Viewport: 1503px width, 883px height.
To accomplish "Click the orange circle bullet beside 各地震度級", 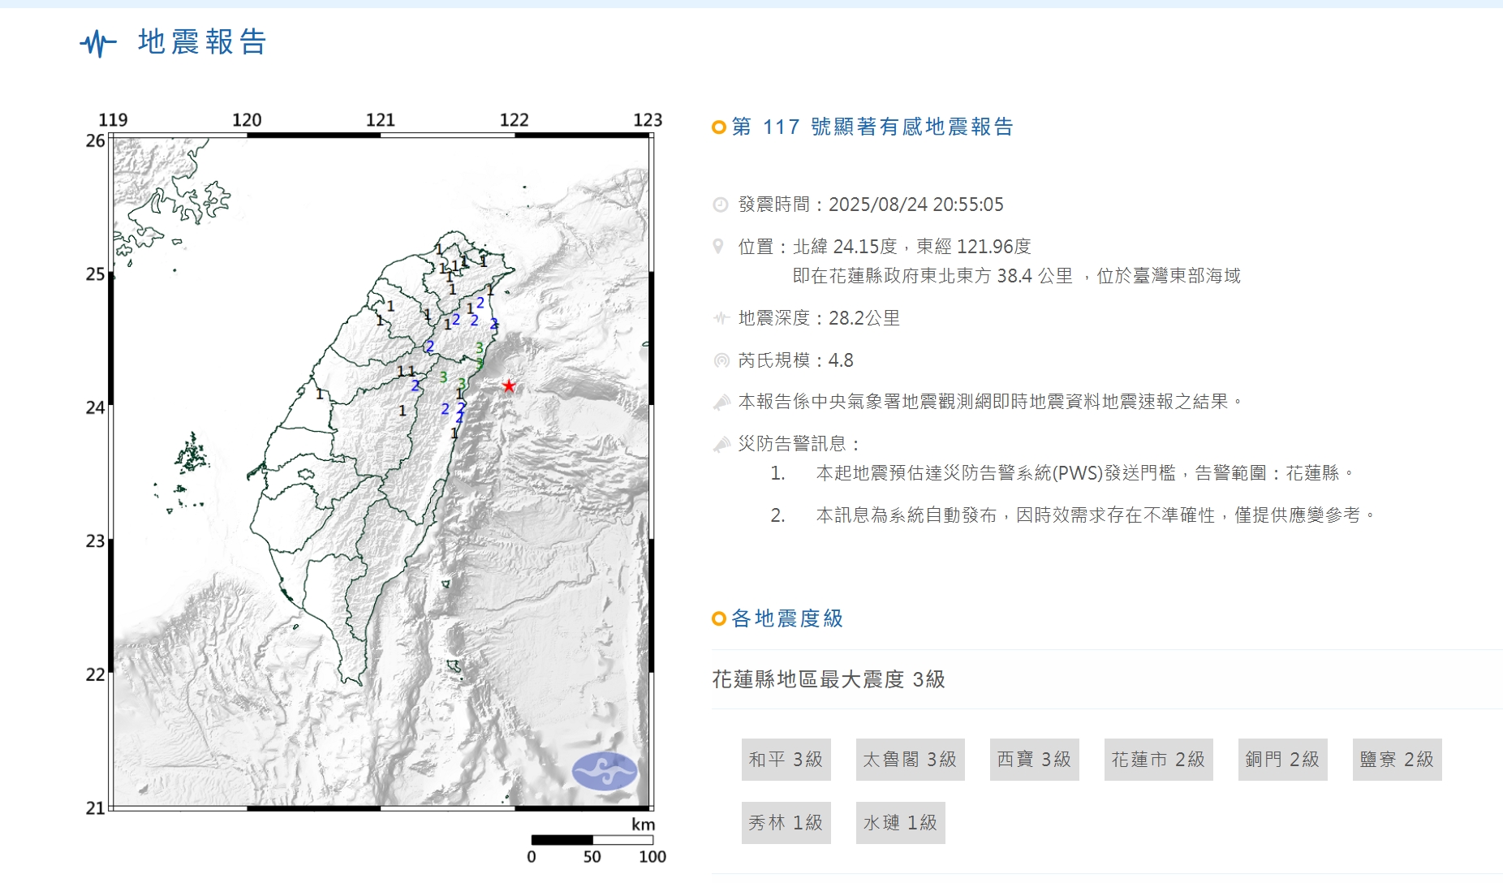I will (x=718, y=619).
